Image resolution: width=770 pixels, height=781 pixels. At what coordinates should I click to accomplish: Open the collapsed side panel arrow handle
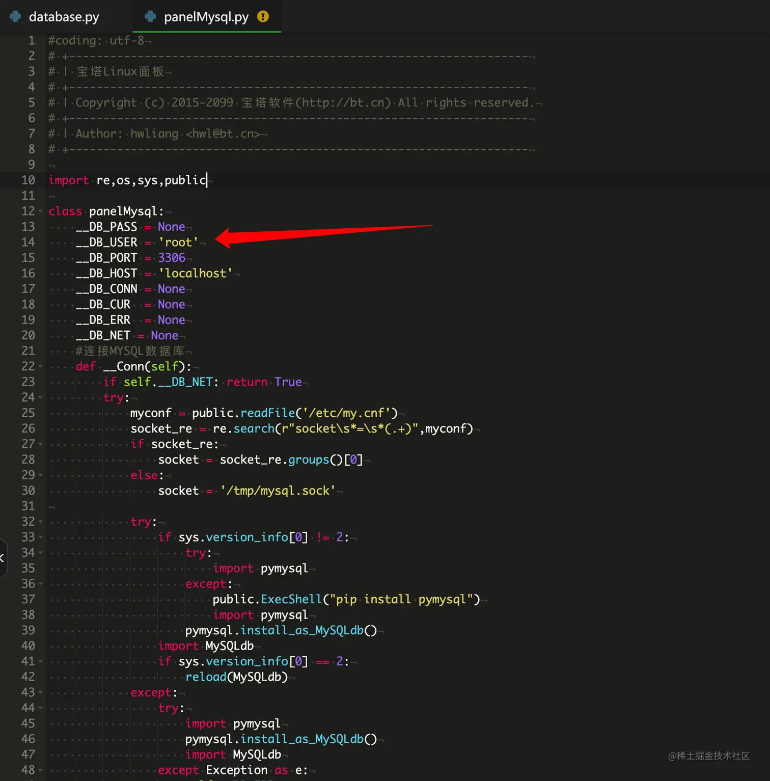[x=3, y=558]
